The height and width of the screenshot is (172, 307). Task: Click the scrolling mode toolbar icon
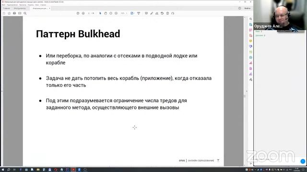139,13
